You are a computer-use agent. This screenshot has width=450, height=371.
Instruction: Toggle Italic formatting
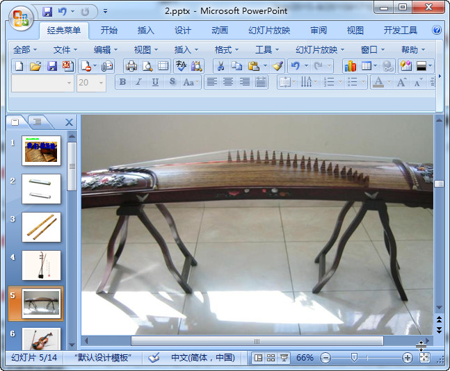[139, 82]
